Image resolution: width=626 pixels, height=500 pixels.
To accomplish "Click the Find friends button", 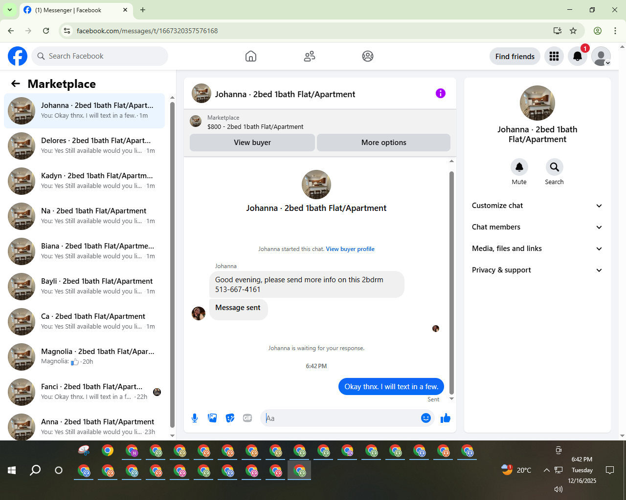I will (515, 56).
